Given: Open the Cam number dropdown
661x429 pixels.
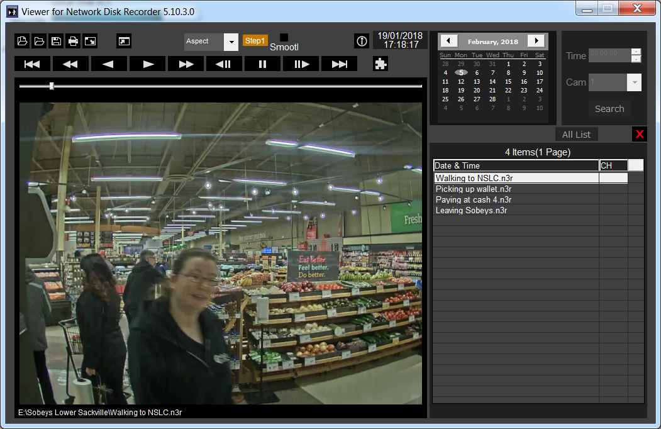Looking at the screenshot, I should tap(634, 82).
